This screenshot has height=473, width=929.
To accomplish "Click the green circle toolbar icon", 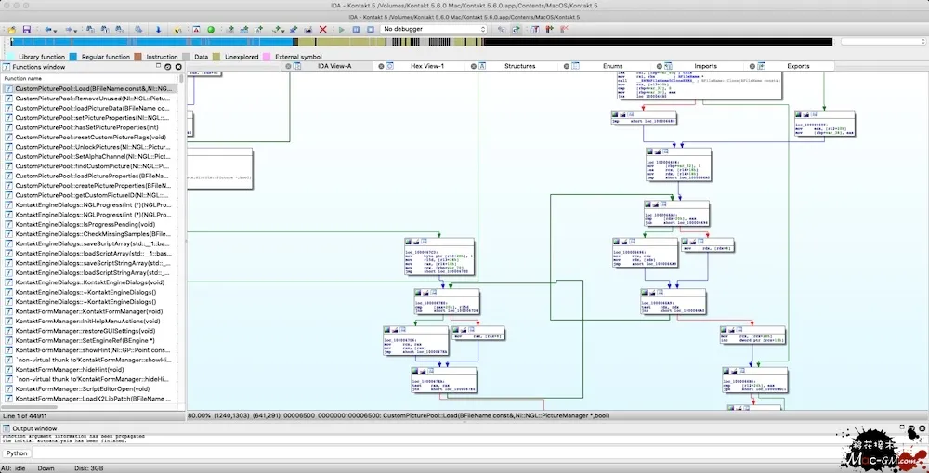I will 211,29.
